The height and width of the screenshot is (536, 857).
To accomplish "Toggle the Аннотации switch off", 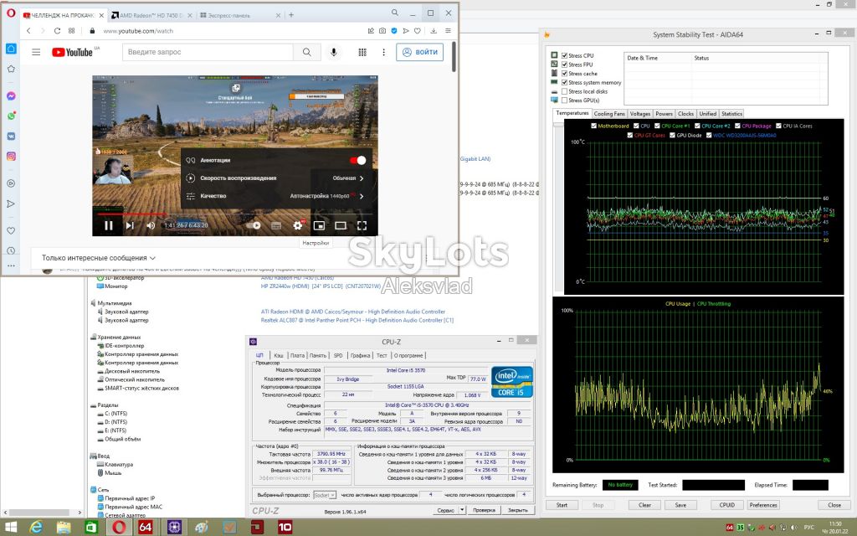I will tap(358, 160).
